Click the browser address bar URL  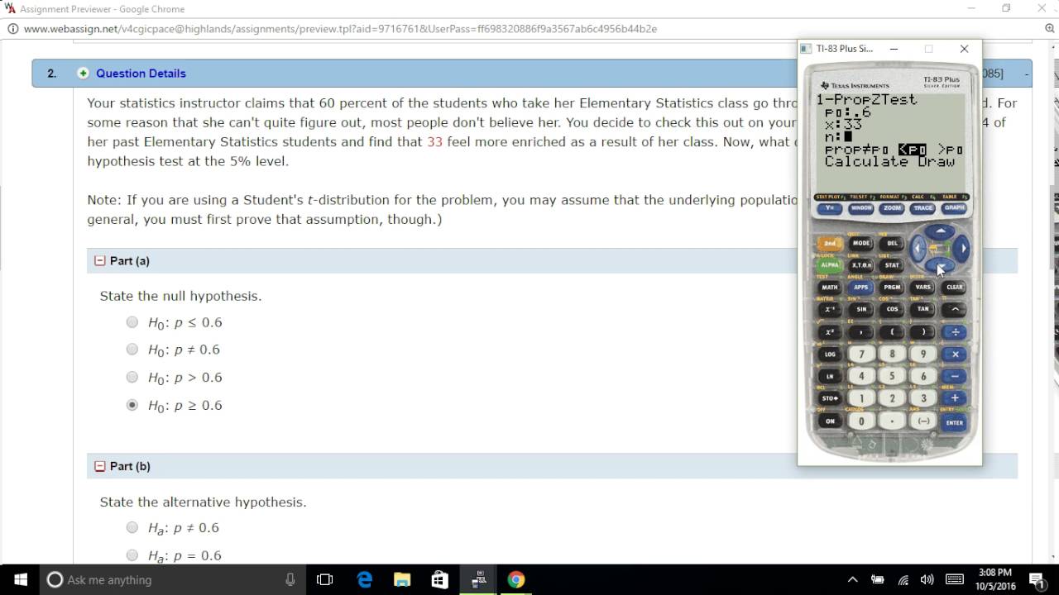[340, 28]
